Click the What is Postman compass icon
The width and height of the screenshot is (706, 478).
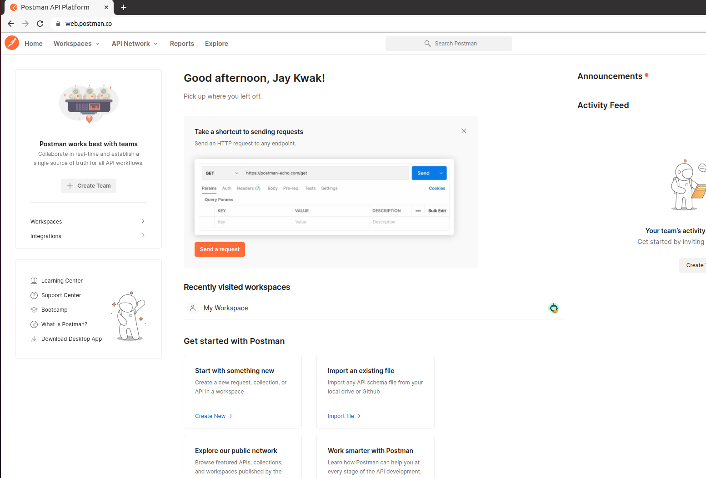click(34, 324)
